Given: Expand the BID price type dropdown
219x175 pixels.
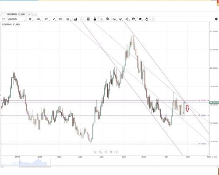Looking at the screenshot, I should (x=39, y=19).
